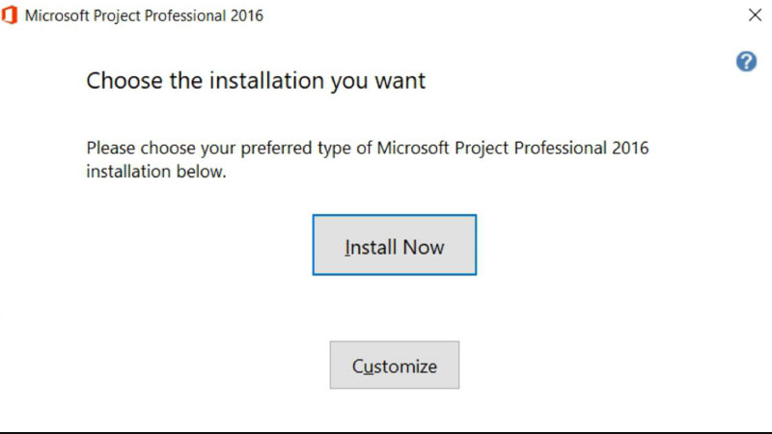Click blank space between Install Now and Customize
The image size is (772, 434).
(x=395, y=308)
